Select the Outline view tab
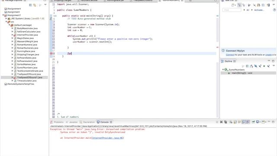 (229, 61)
